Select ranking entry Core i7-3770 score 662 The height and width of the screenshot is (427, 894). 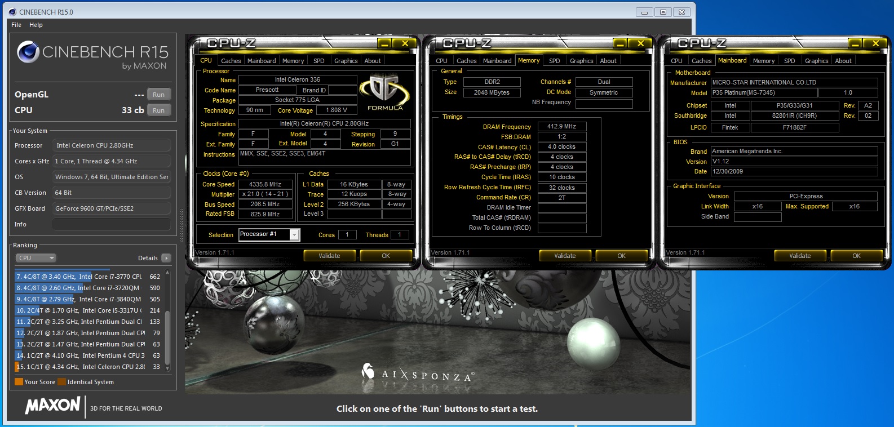click(x=88, y=277)
